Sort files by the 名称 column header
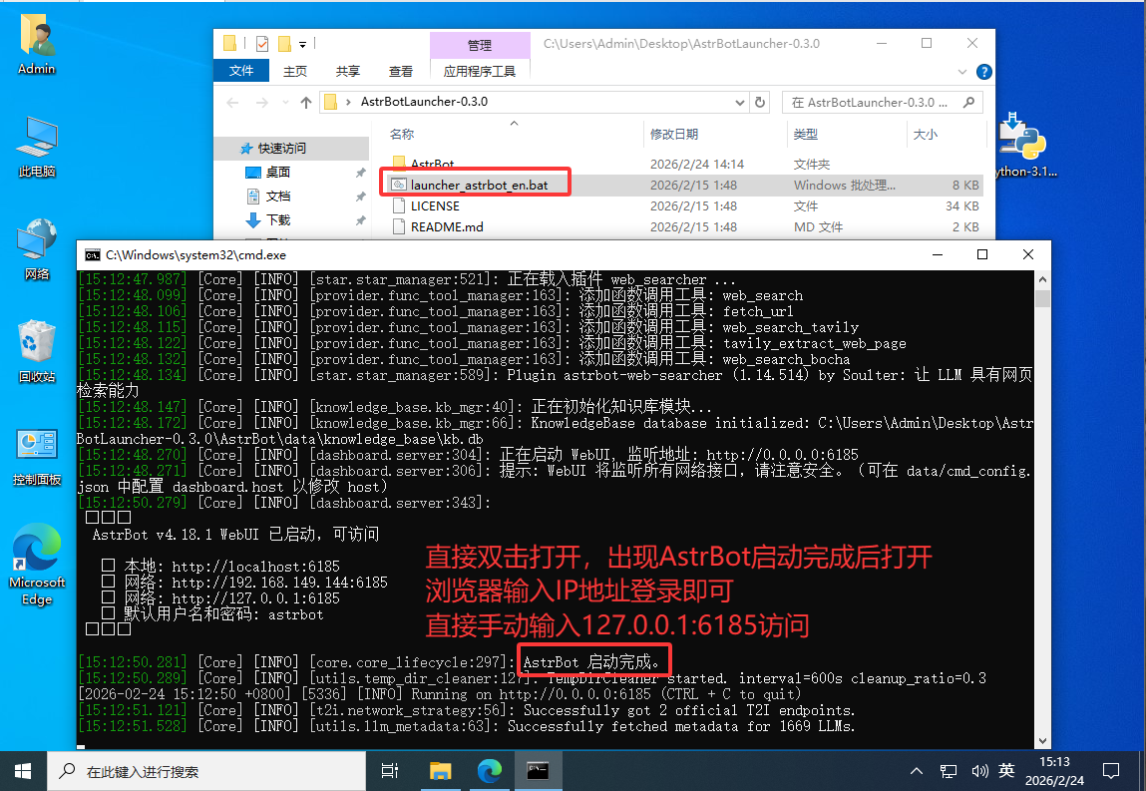 click(x=402, y=134)
